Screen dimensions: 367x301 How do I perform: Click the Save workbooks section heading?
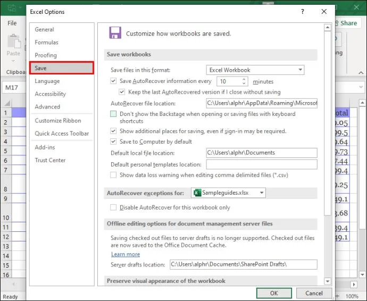coord(129,54)
